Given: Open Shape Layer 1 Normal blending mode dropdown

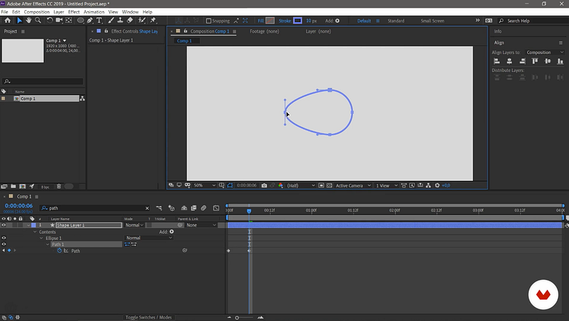Looking at the screenshot, I should 134,225.
